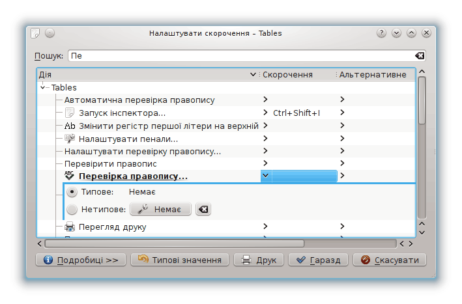
Task: Click the Ab icon for Змінити регістр
Action: click(70, 126)
